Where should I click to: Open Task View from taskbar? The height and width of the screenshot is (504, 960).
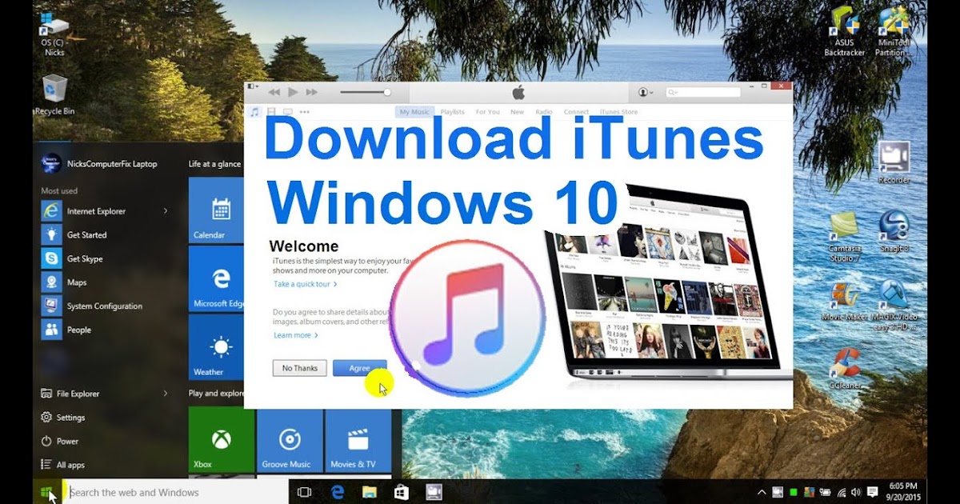pyautogui.click(x=304, y=492)
